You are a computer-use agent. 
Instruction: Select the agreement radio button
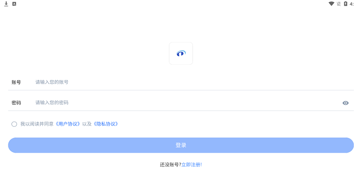pyautogui.click(x=14, y=124)
